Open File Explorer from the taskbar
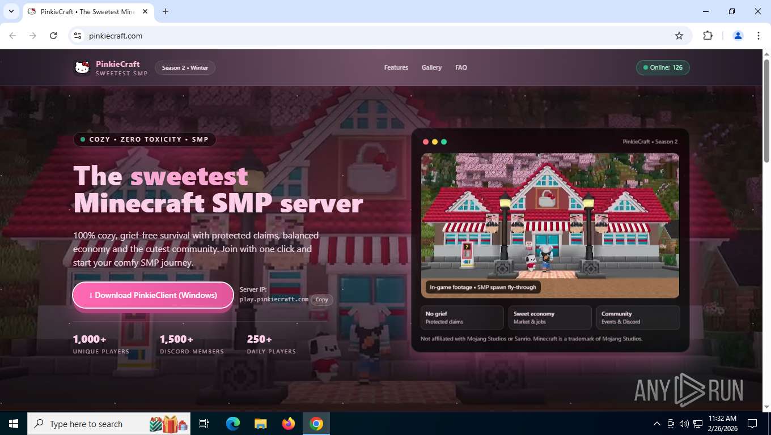The width and height of the screenshot is (771, 435). 260,424
